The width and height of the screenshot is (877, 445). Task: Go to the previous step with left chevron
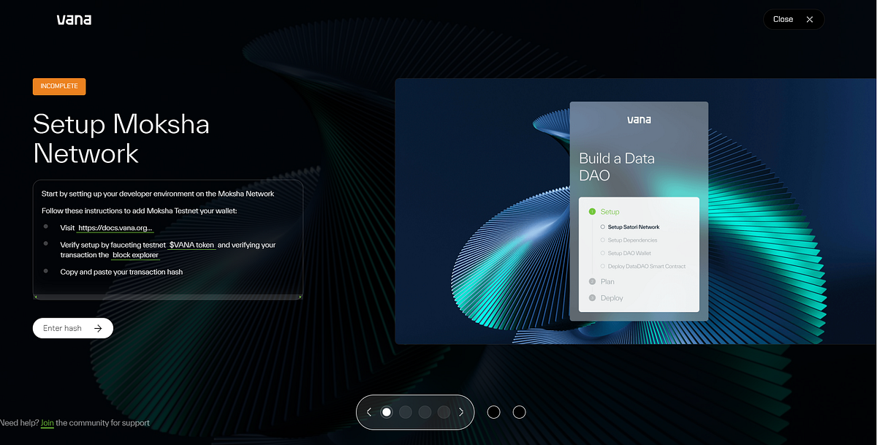[x=369, y=412]
